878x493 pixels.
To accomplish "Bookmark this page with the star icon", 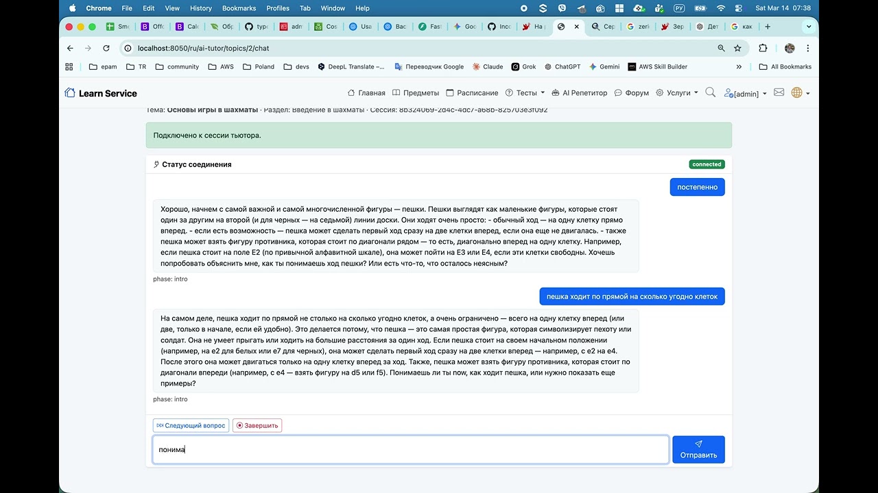I will 737,48.
